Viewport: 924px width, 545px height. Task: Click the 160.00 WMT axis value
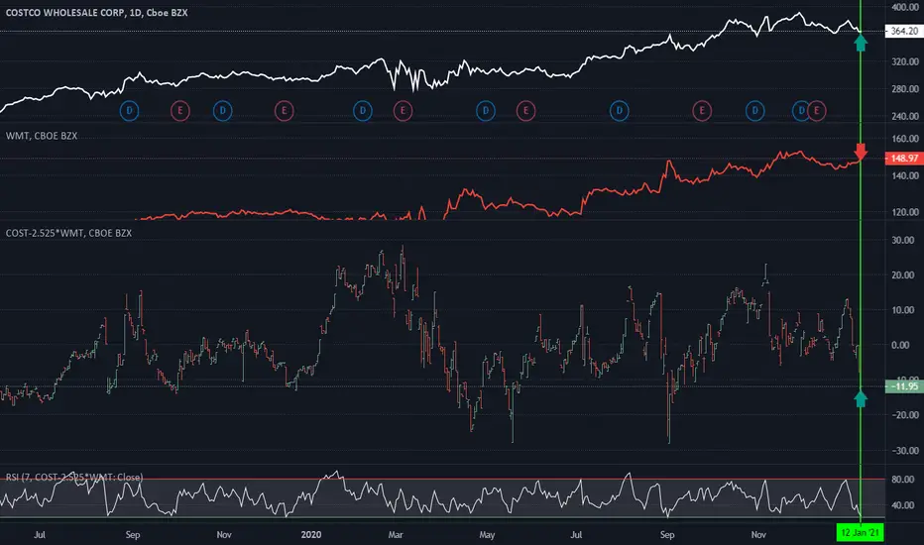point(906,139)
